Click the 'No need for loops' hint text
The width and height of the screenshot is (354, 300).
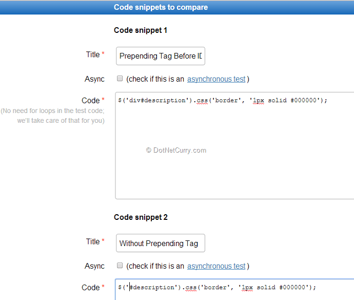[53, 116]
